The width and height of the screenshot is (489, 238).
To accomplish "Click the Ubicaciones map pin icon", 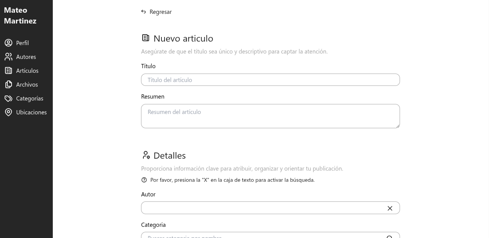I will pos(8,112).
